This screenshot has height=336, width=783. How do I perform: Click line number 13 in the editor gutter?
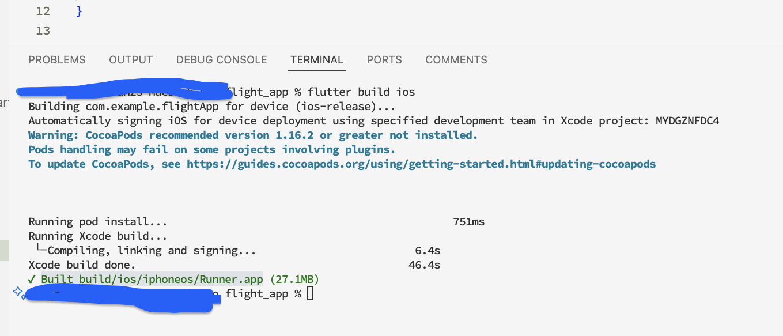click(x=43, y=31)
